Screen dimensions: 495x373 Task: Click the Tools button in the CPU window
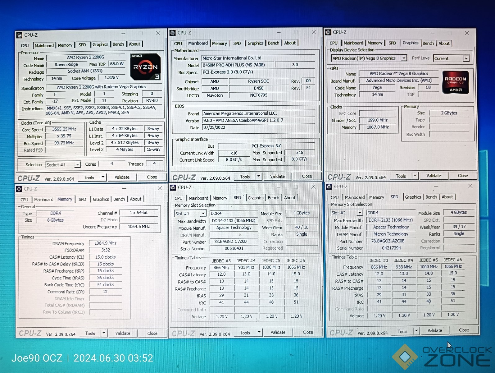(89, 177)
